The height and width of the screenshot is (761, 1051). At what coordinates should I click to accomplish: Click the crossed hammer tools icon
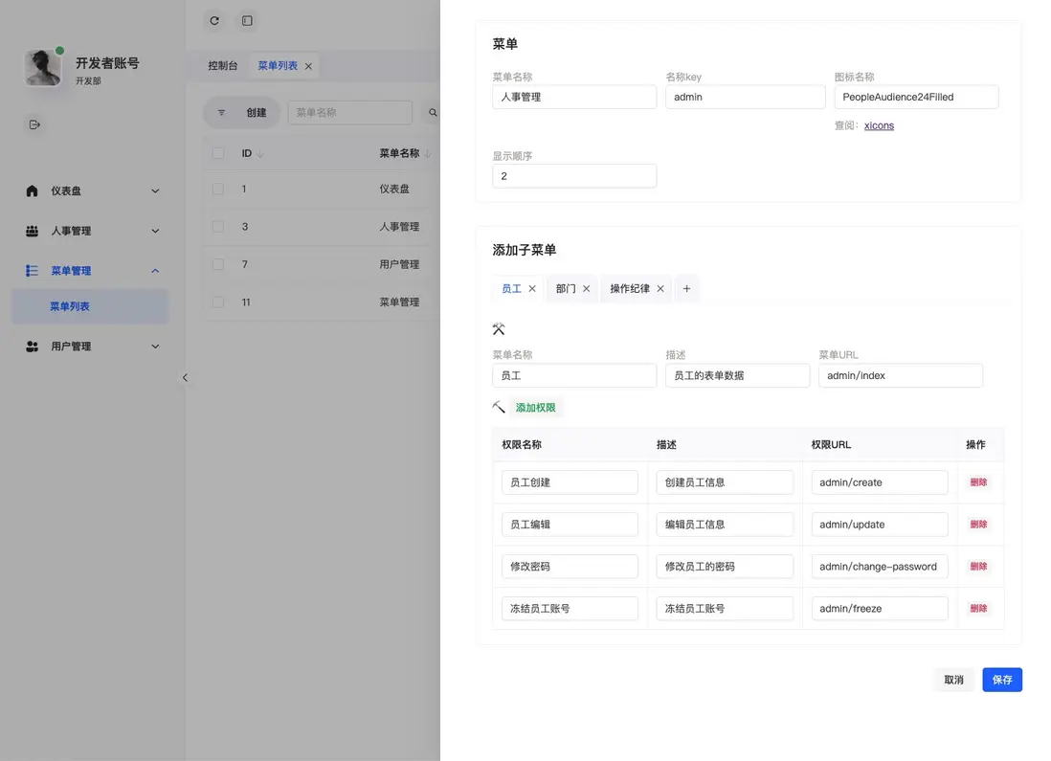tap(499, 329)
